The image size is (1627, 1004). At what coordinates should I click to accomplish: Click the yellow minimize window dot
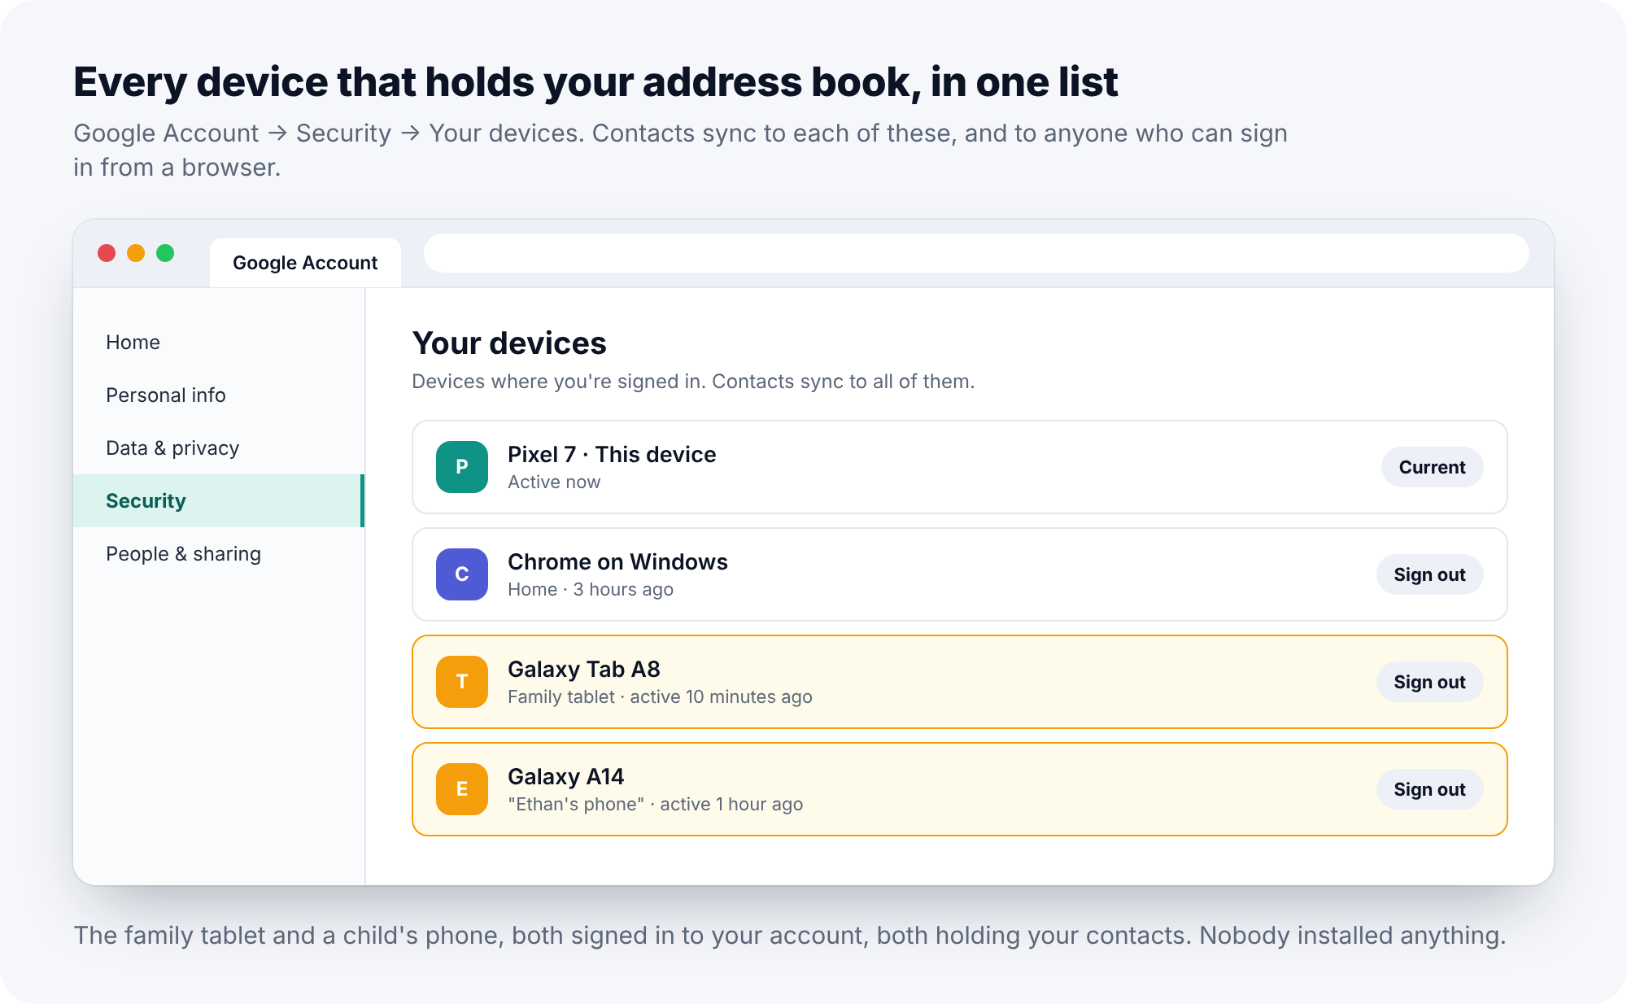click(x=136, y=253)
